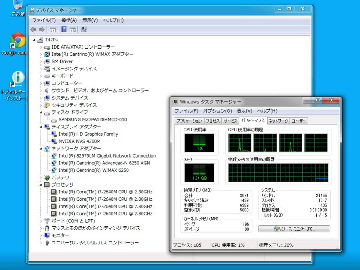Click the Help icon in Device Manager toolbar
This screenshot has height=270, width=360.
(64, 29)
